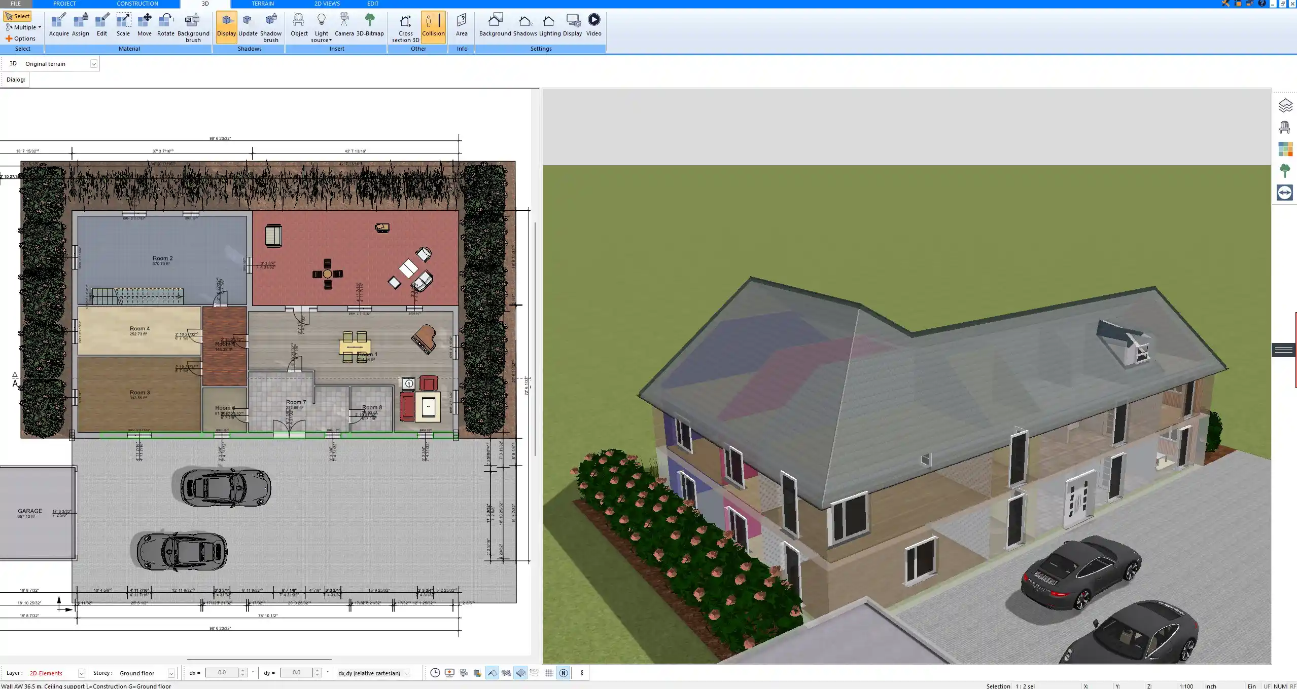Open the Storey Ground floor dropdown

(171, 673)
